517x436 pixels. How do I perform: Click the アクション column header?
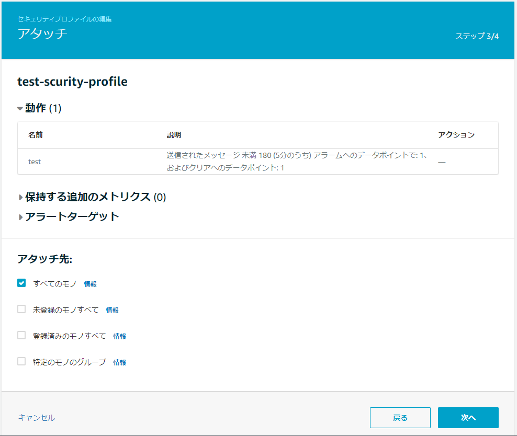pos(456,135)
